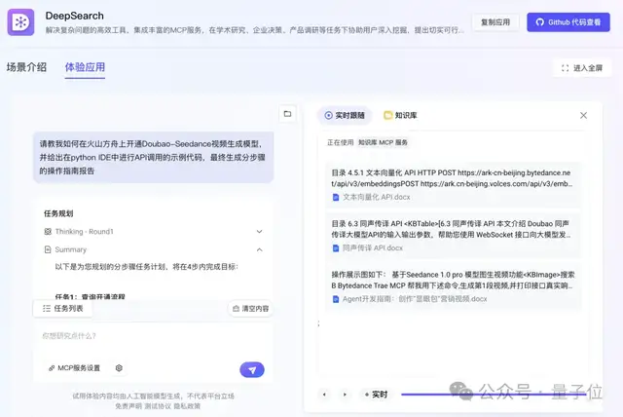The image size is (623, 417).
Task: Click the 你想研究点什么 input field
Action: (136, 336)
